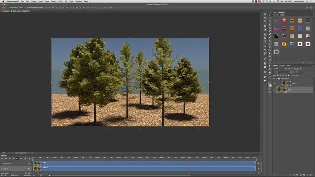Toggle visibility of selected bottom layer

[274, 89]
